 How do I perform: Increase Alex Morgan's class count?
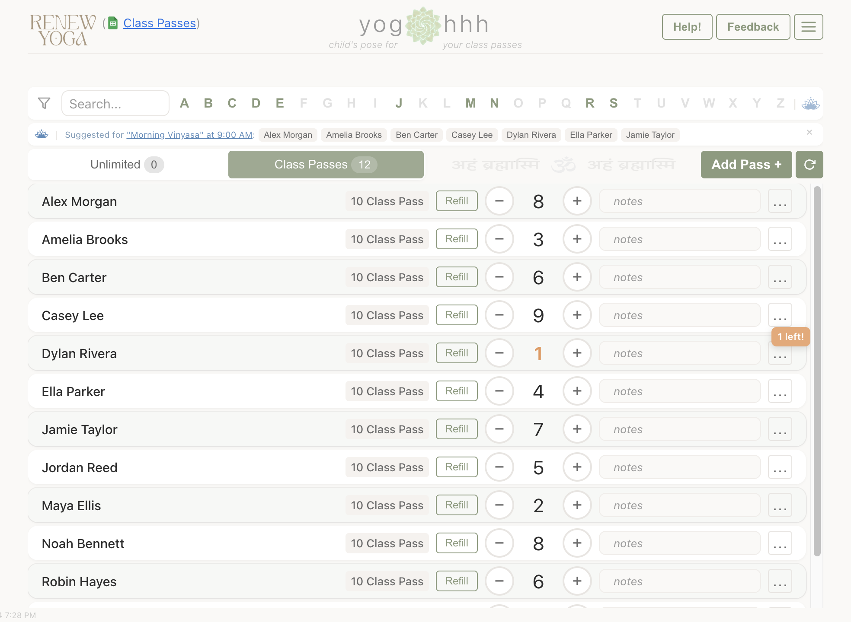577,201
